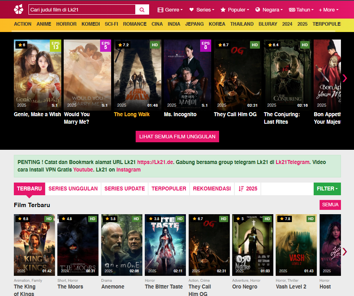
Task: Click the right arrow of Film Terbaru row
Action: [345, 251]
